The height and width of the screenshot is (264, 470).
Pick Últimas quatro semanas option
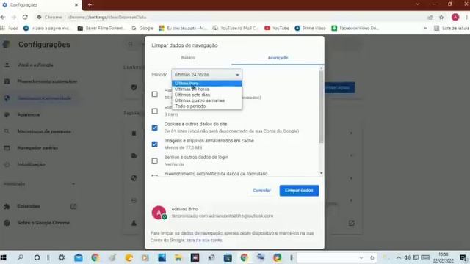pos(206,100)
